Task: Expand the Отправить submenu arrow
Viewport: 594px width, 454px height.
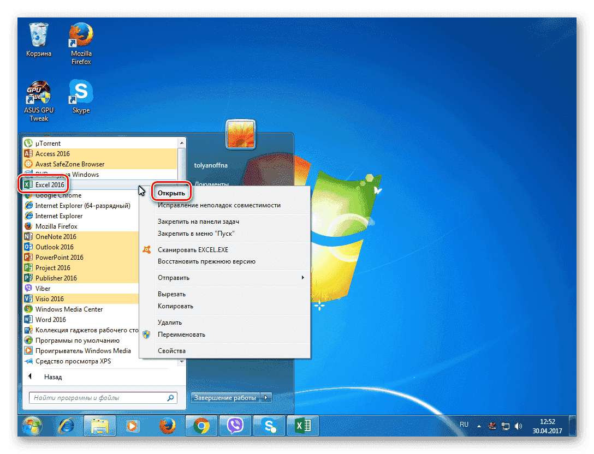Action: pyautogui.click(x=303, y=278)
